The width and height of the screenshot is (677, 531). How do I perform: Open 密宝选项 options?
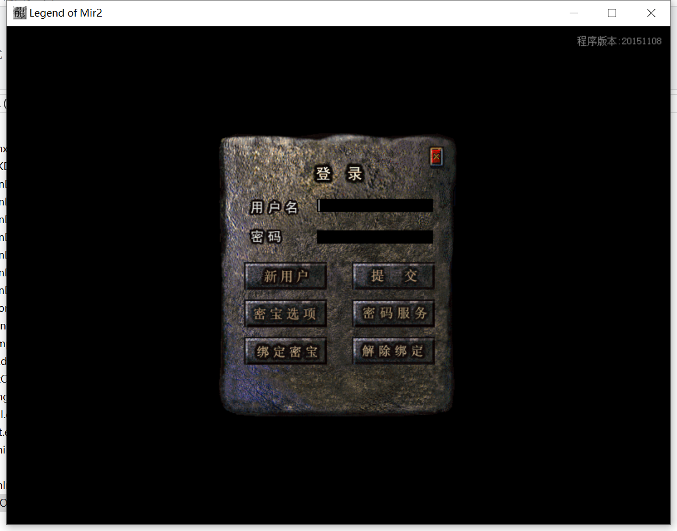[285, 314]
